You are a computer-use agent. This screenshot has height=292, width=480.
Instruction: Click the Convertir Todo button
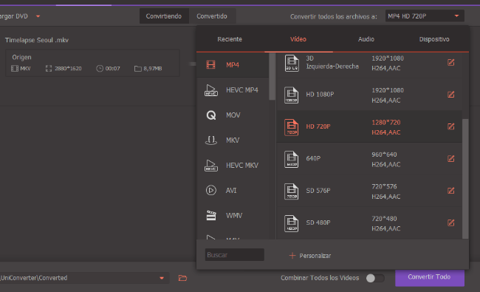pos(430,277)
